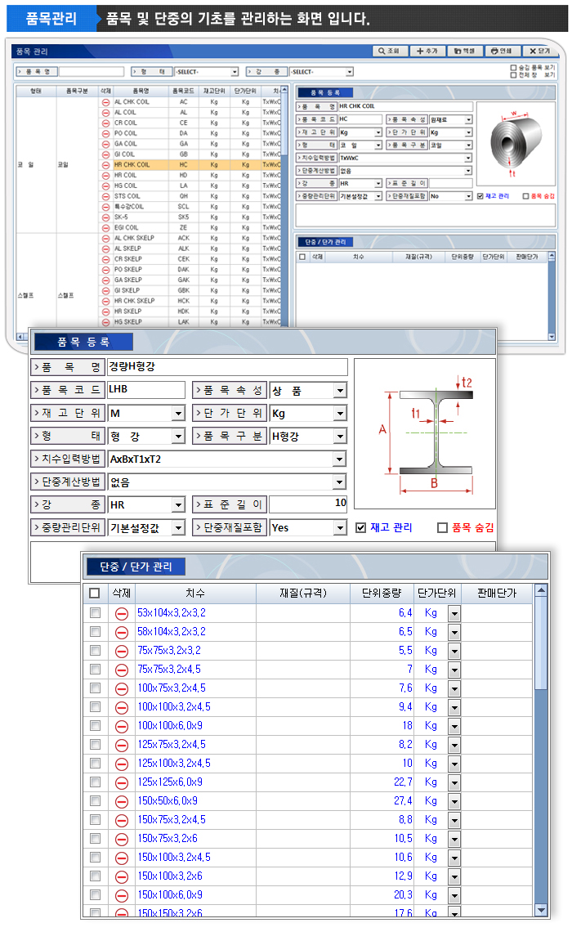Open the 형태 dropdown showing 형강
The width and height of the screenshot is (572, 932).
tap(178, 437)
